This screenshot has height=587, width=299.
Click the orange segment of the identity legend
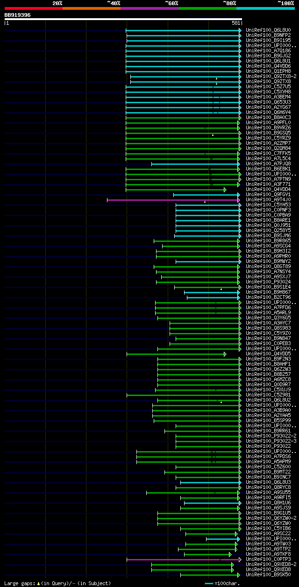point(92,8)
